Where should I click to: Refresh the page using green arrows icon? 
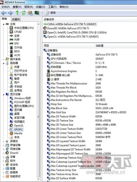(x=24, y=13)
